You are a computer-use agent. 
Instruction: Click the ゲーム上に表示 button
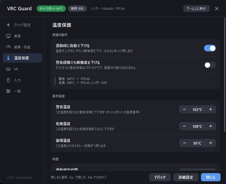(x=196, y=9)
